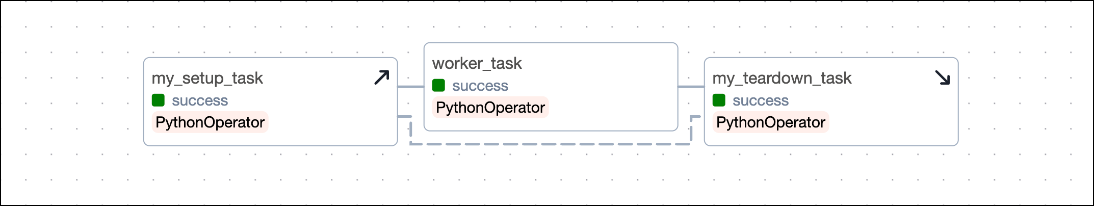Click green status square in my_teardown_task
The width and height of the screenshot is (1094, 206).
[719, 100]
